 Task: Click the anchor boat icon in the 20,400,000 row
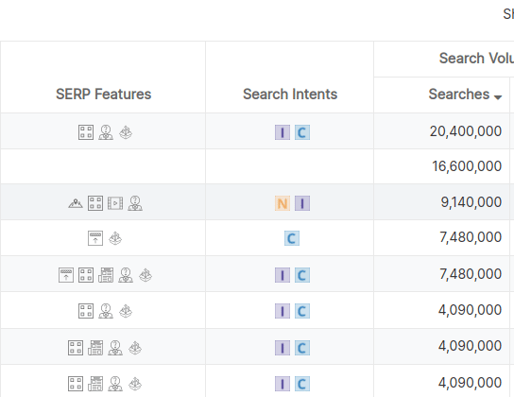coord(126,132)
